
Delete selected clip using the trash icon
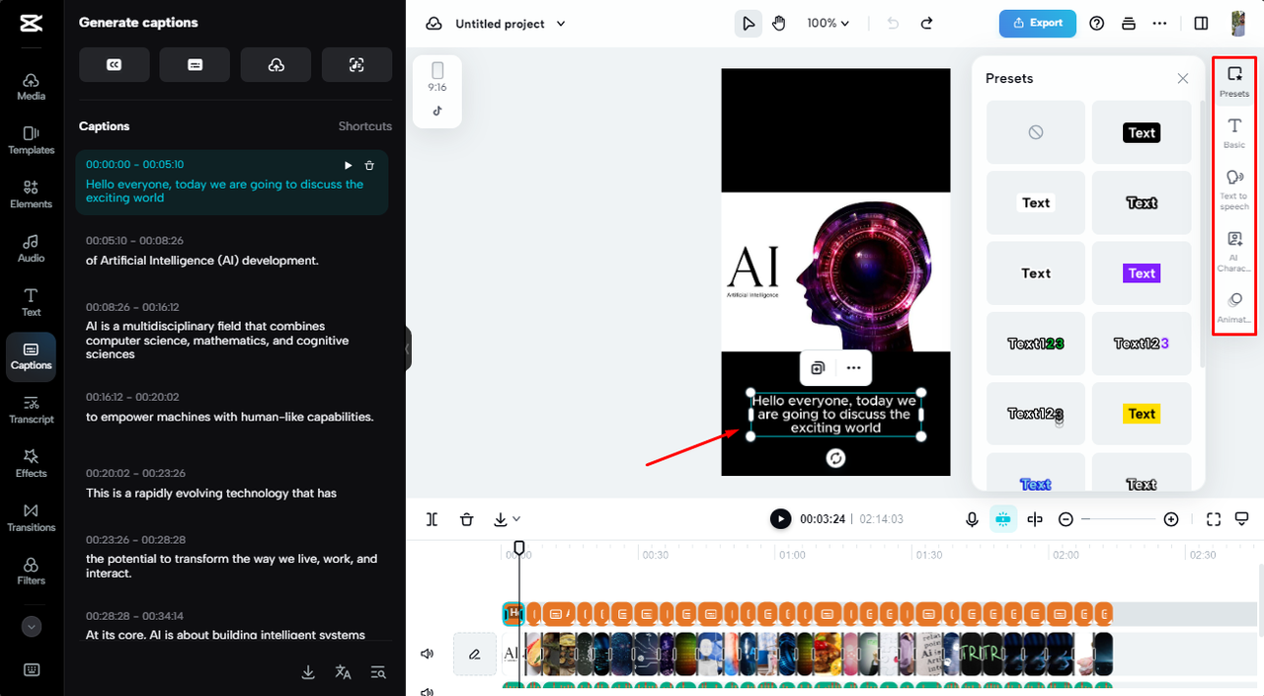(466, 518)
